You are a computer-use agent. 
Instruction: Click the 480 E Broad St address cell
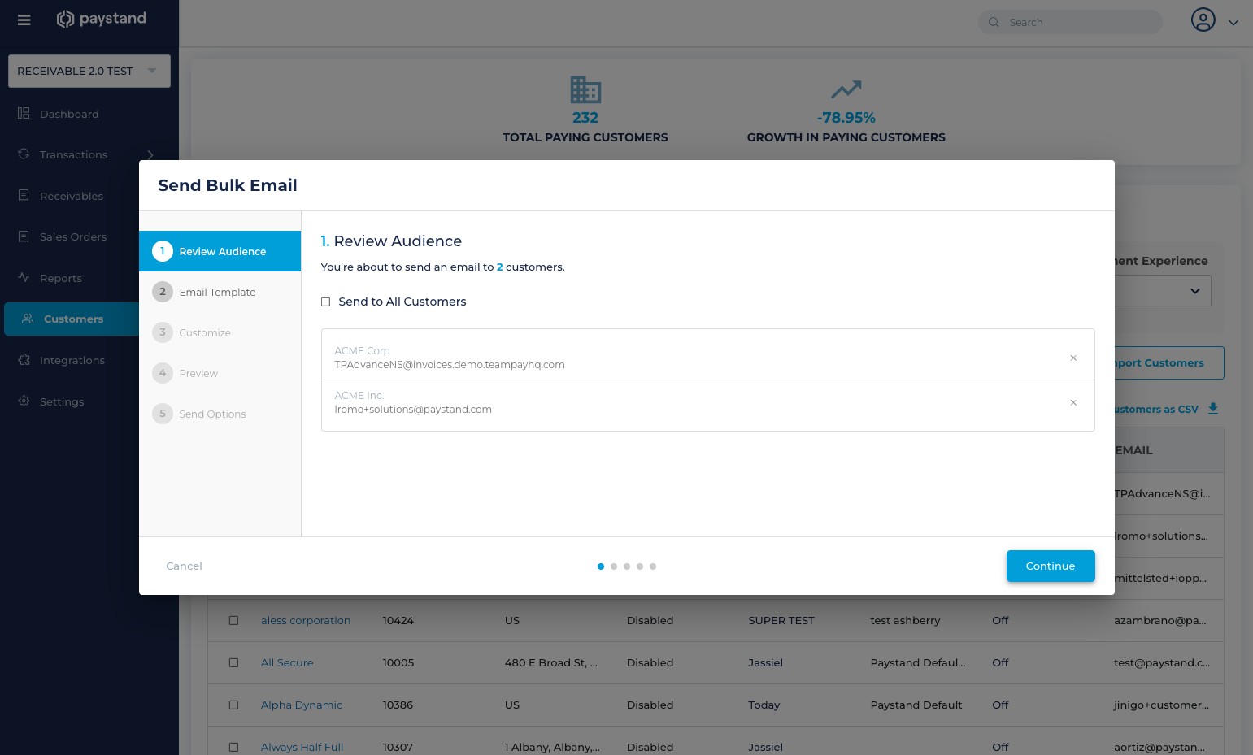[551, 662]
